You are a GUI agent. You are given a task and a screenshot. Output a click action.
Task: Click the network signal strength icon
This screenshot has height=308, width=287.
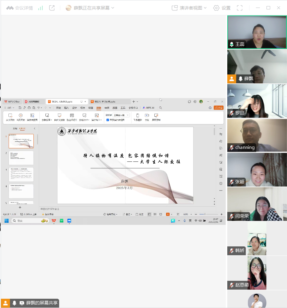click(41, 8)
